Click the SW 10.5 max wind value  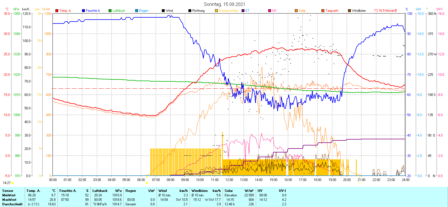coord(182,200)
